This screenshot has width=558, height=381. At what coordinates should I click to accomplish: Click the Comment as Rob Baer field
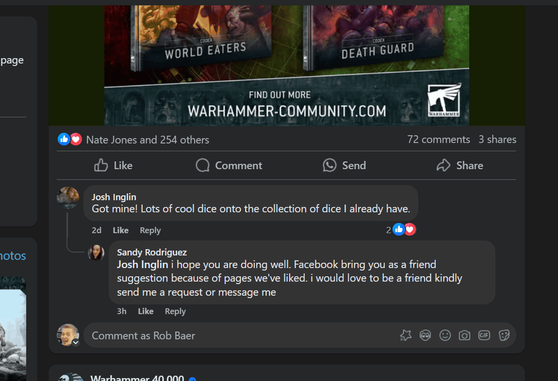point(242,335)
